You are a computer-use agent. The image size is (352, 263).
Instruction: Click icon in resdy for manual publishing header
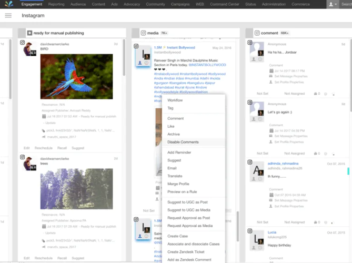(29, 33)
